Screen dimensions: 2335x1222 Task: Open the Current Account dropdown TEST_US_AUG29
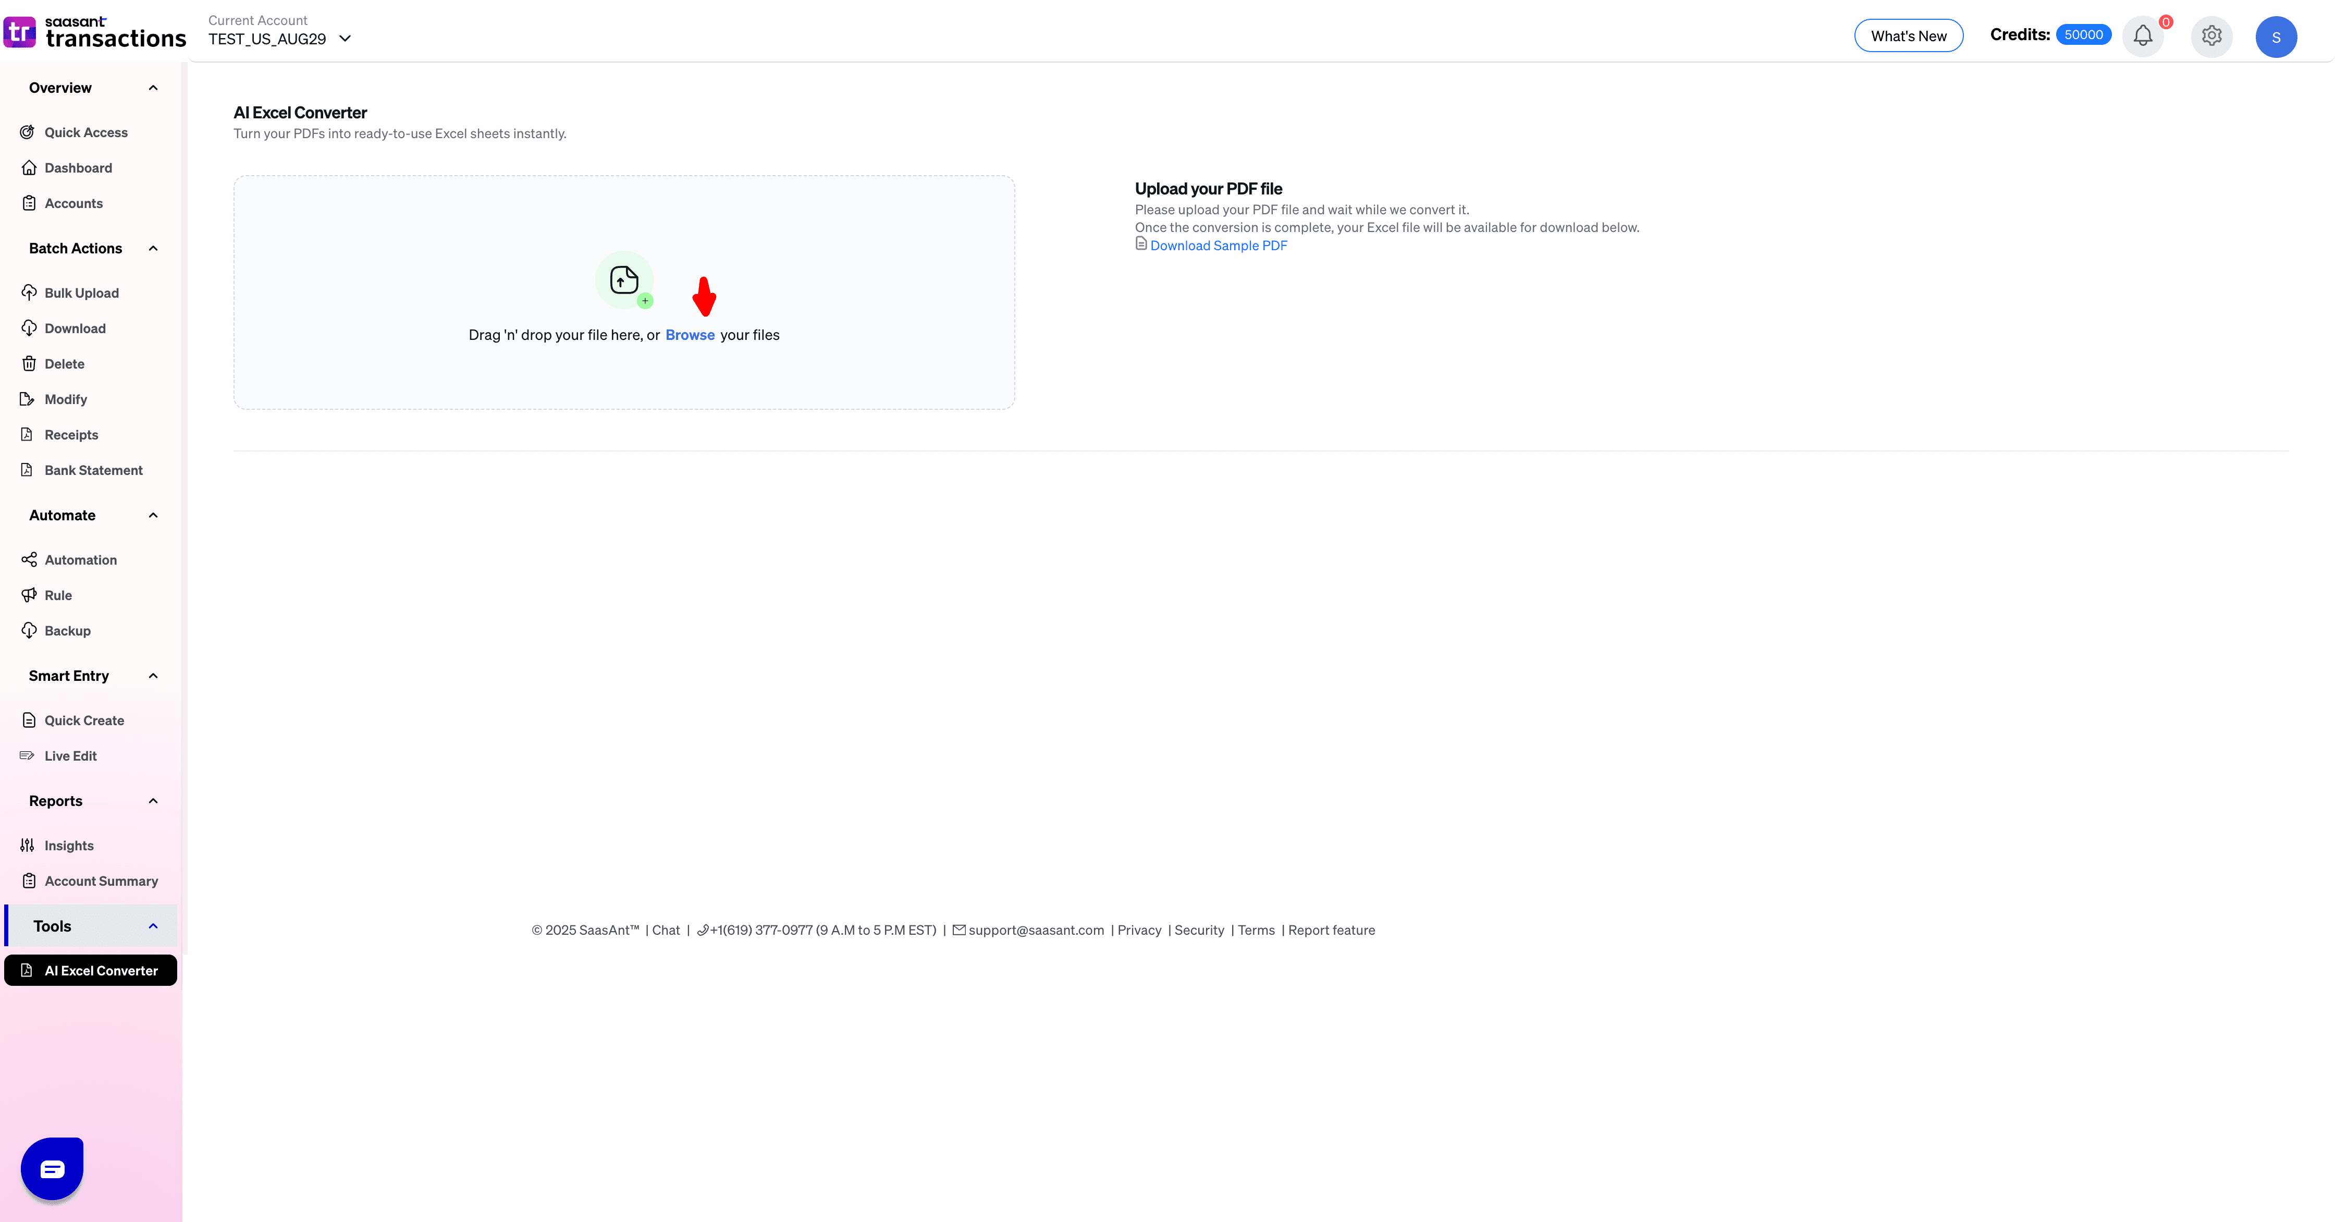[x=279, y=39]
